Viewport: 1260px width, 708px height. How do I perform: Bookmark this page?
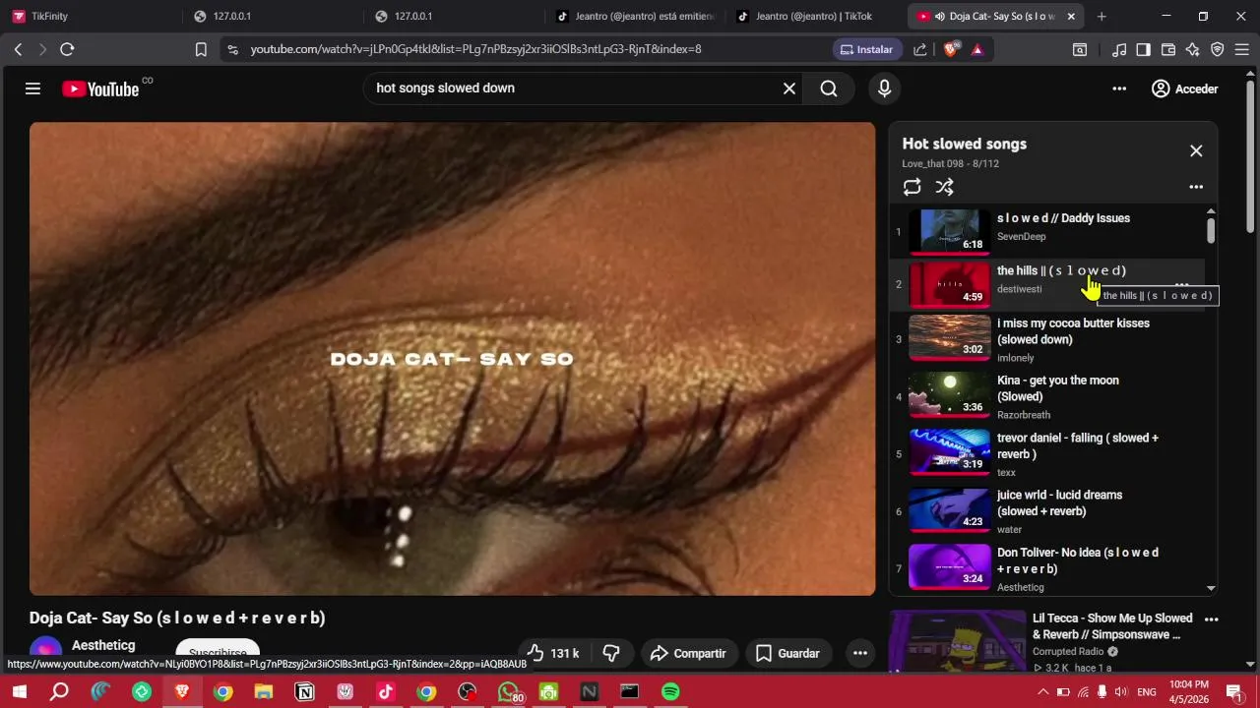201,49
